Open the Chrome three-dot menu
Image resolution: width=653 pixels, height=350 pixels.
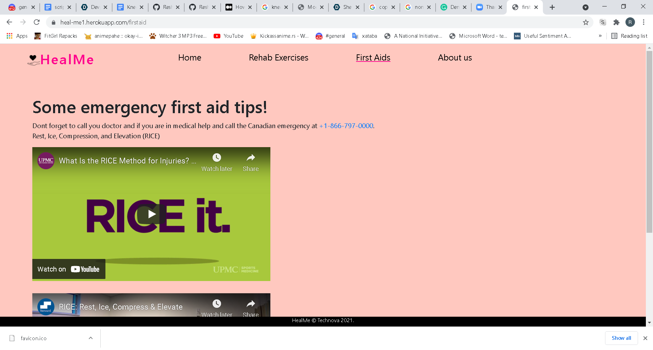pos(643,22)
